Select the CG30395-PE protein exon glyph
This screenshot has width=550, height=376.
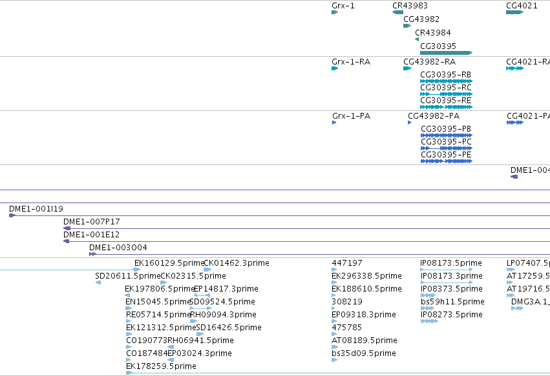[x=447, y=161]
